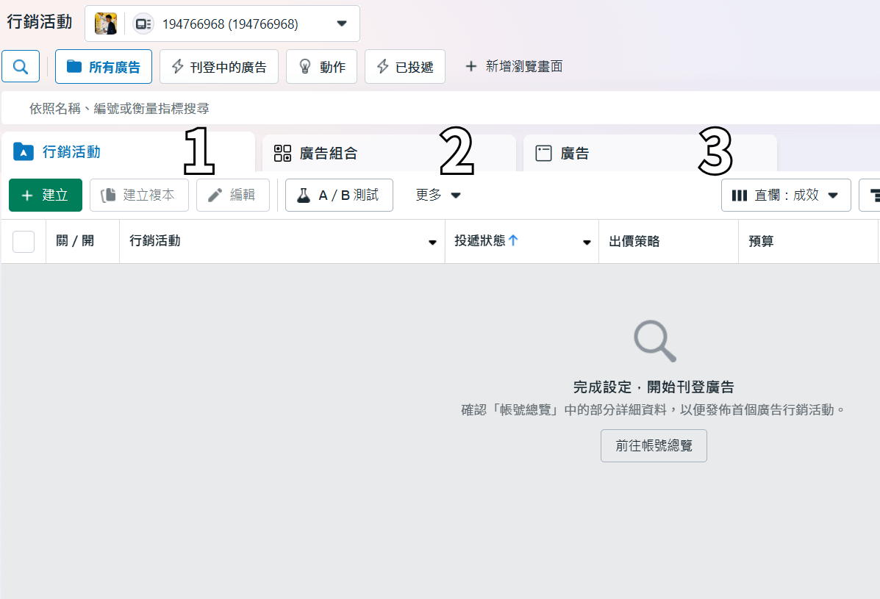Image resolution: width=880 pixels, height=599 pixels.
Task: Click the 建立複本 duplicate button
Action: point(139,196)
